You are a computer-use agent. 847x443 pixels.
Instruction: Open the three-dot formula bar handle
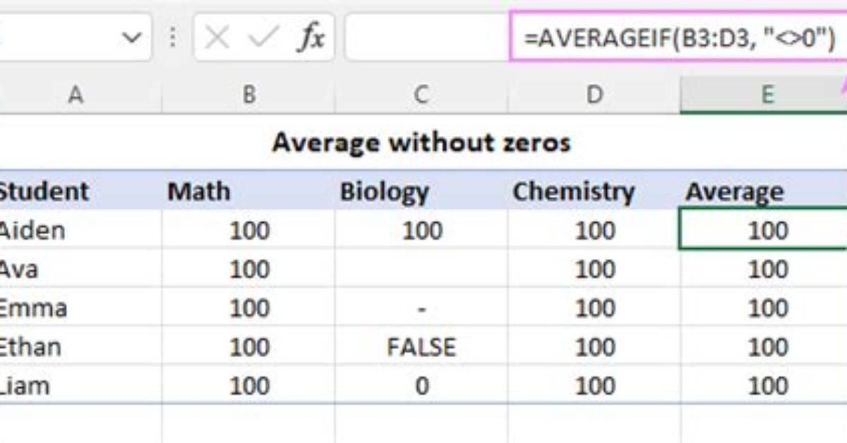pyautogui.click(x=172, y=37)
